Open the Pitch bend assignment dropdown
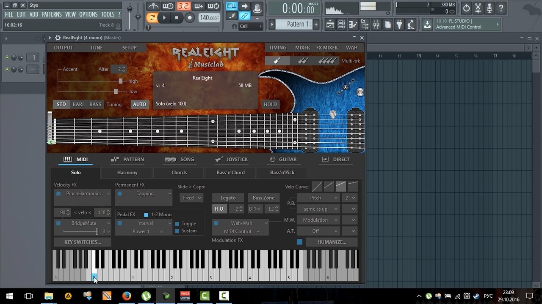 click(318, 198)
